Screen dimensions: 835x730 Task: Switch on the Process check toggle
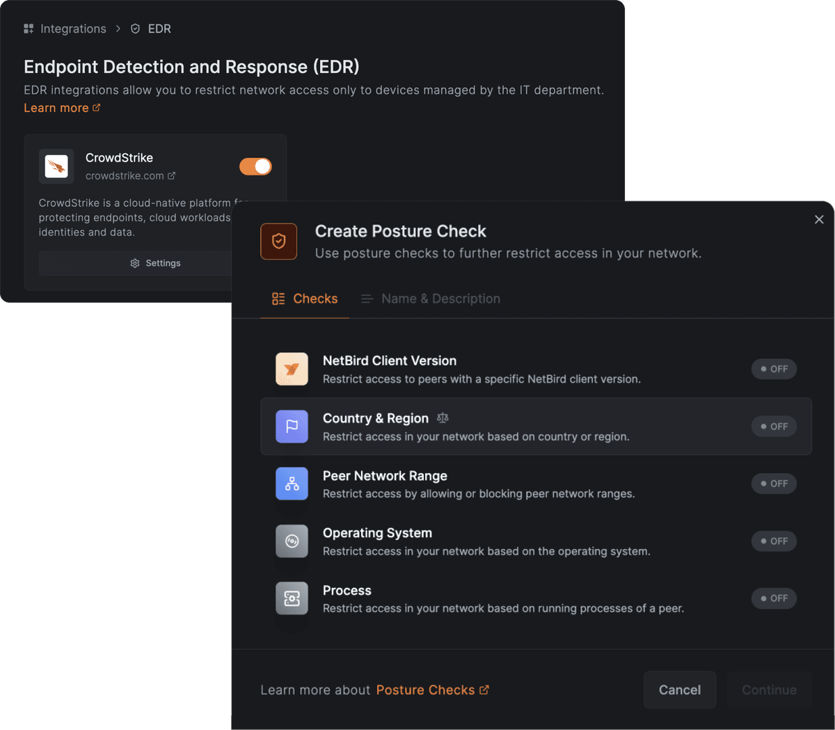point(773,598)
